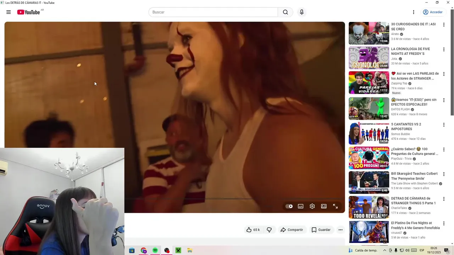
Task: Open the TODO REVELADO Stranger Things thumbnail
Action: tap(369, 207)
